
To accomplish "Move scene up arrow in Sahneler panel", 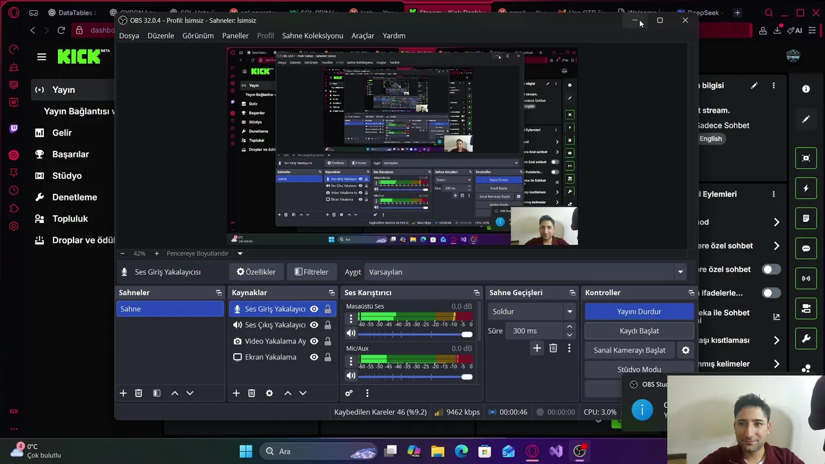I will [x=175, y=393].
